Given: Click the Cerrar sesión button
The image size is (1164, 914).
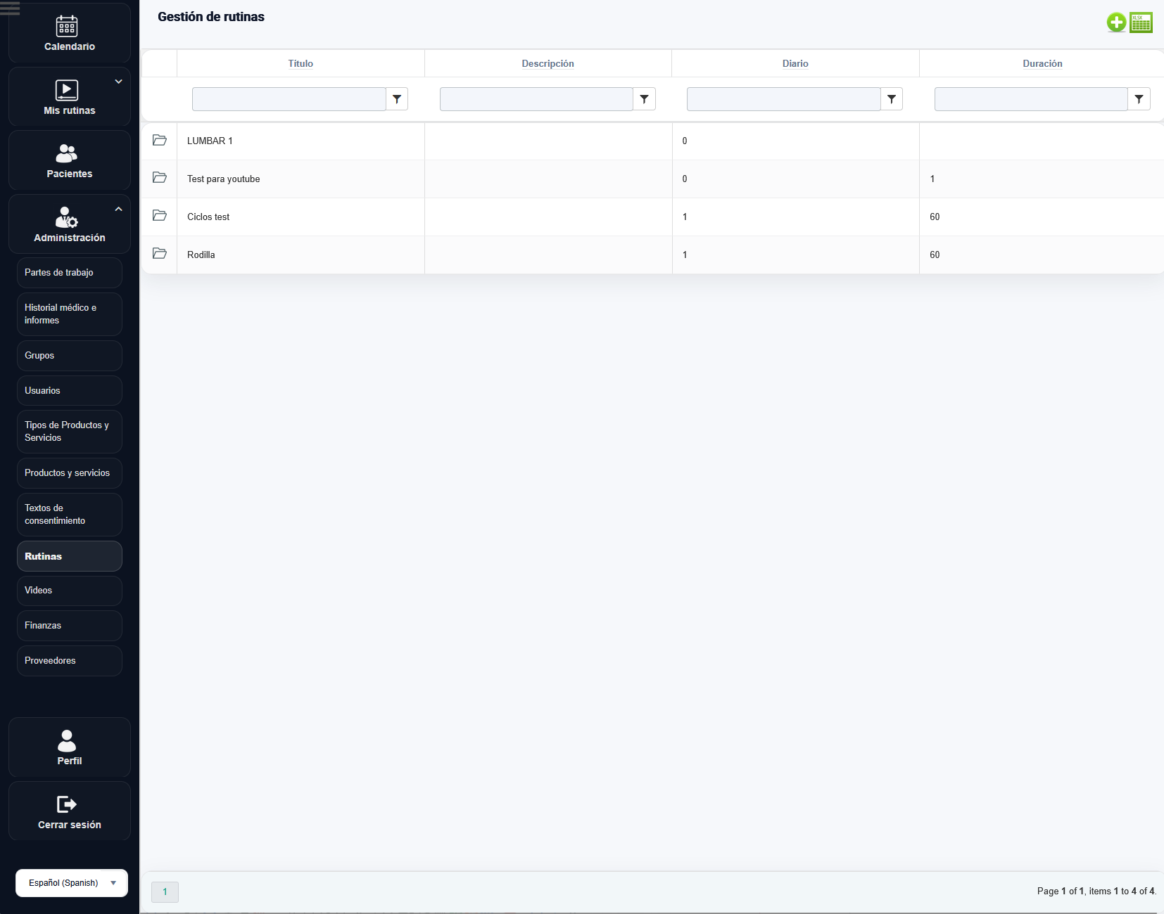Looking at the screenshot, I should click(x=70, y=811).
